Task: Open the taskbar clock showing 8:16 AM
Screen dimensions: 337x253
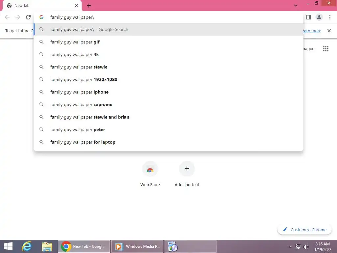Action: (x=323, y=246)
